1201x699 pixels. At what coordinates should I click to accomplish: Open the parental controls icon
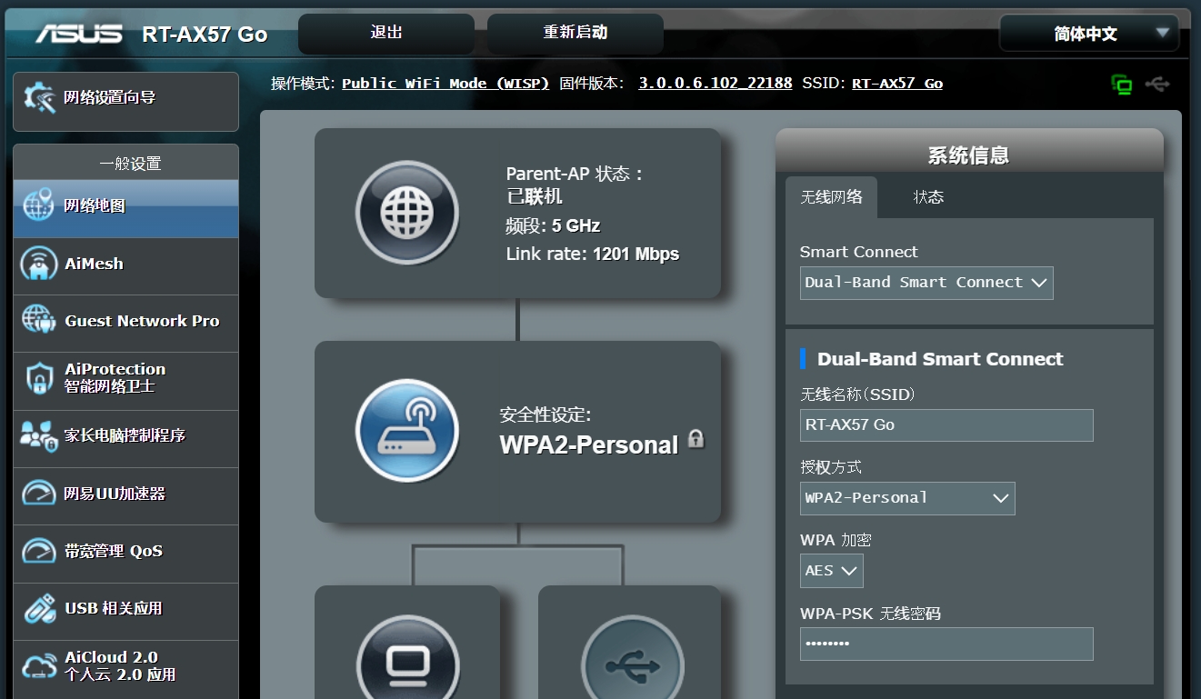click(38, 435)
